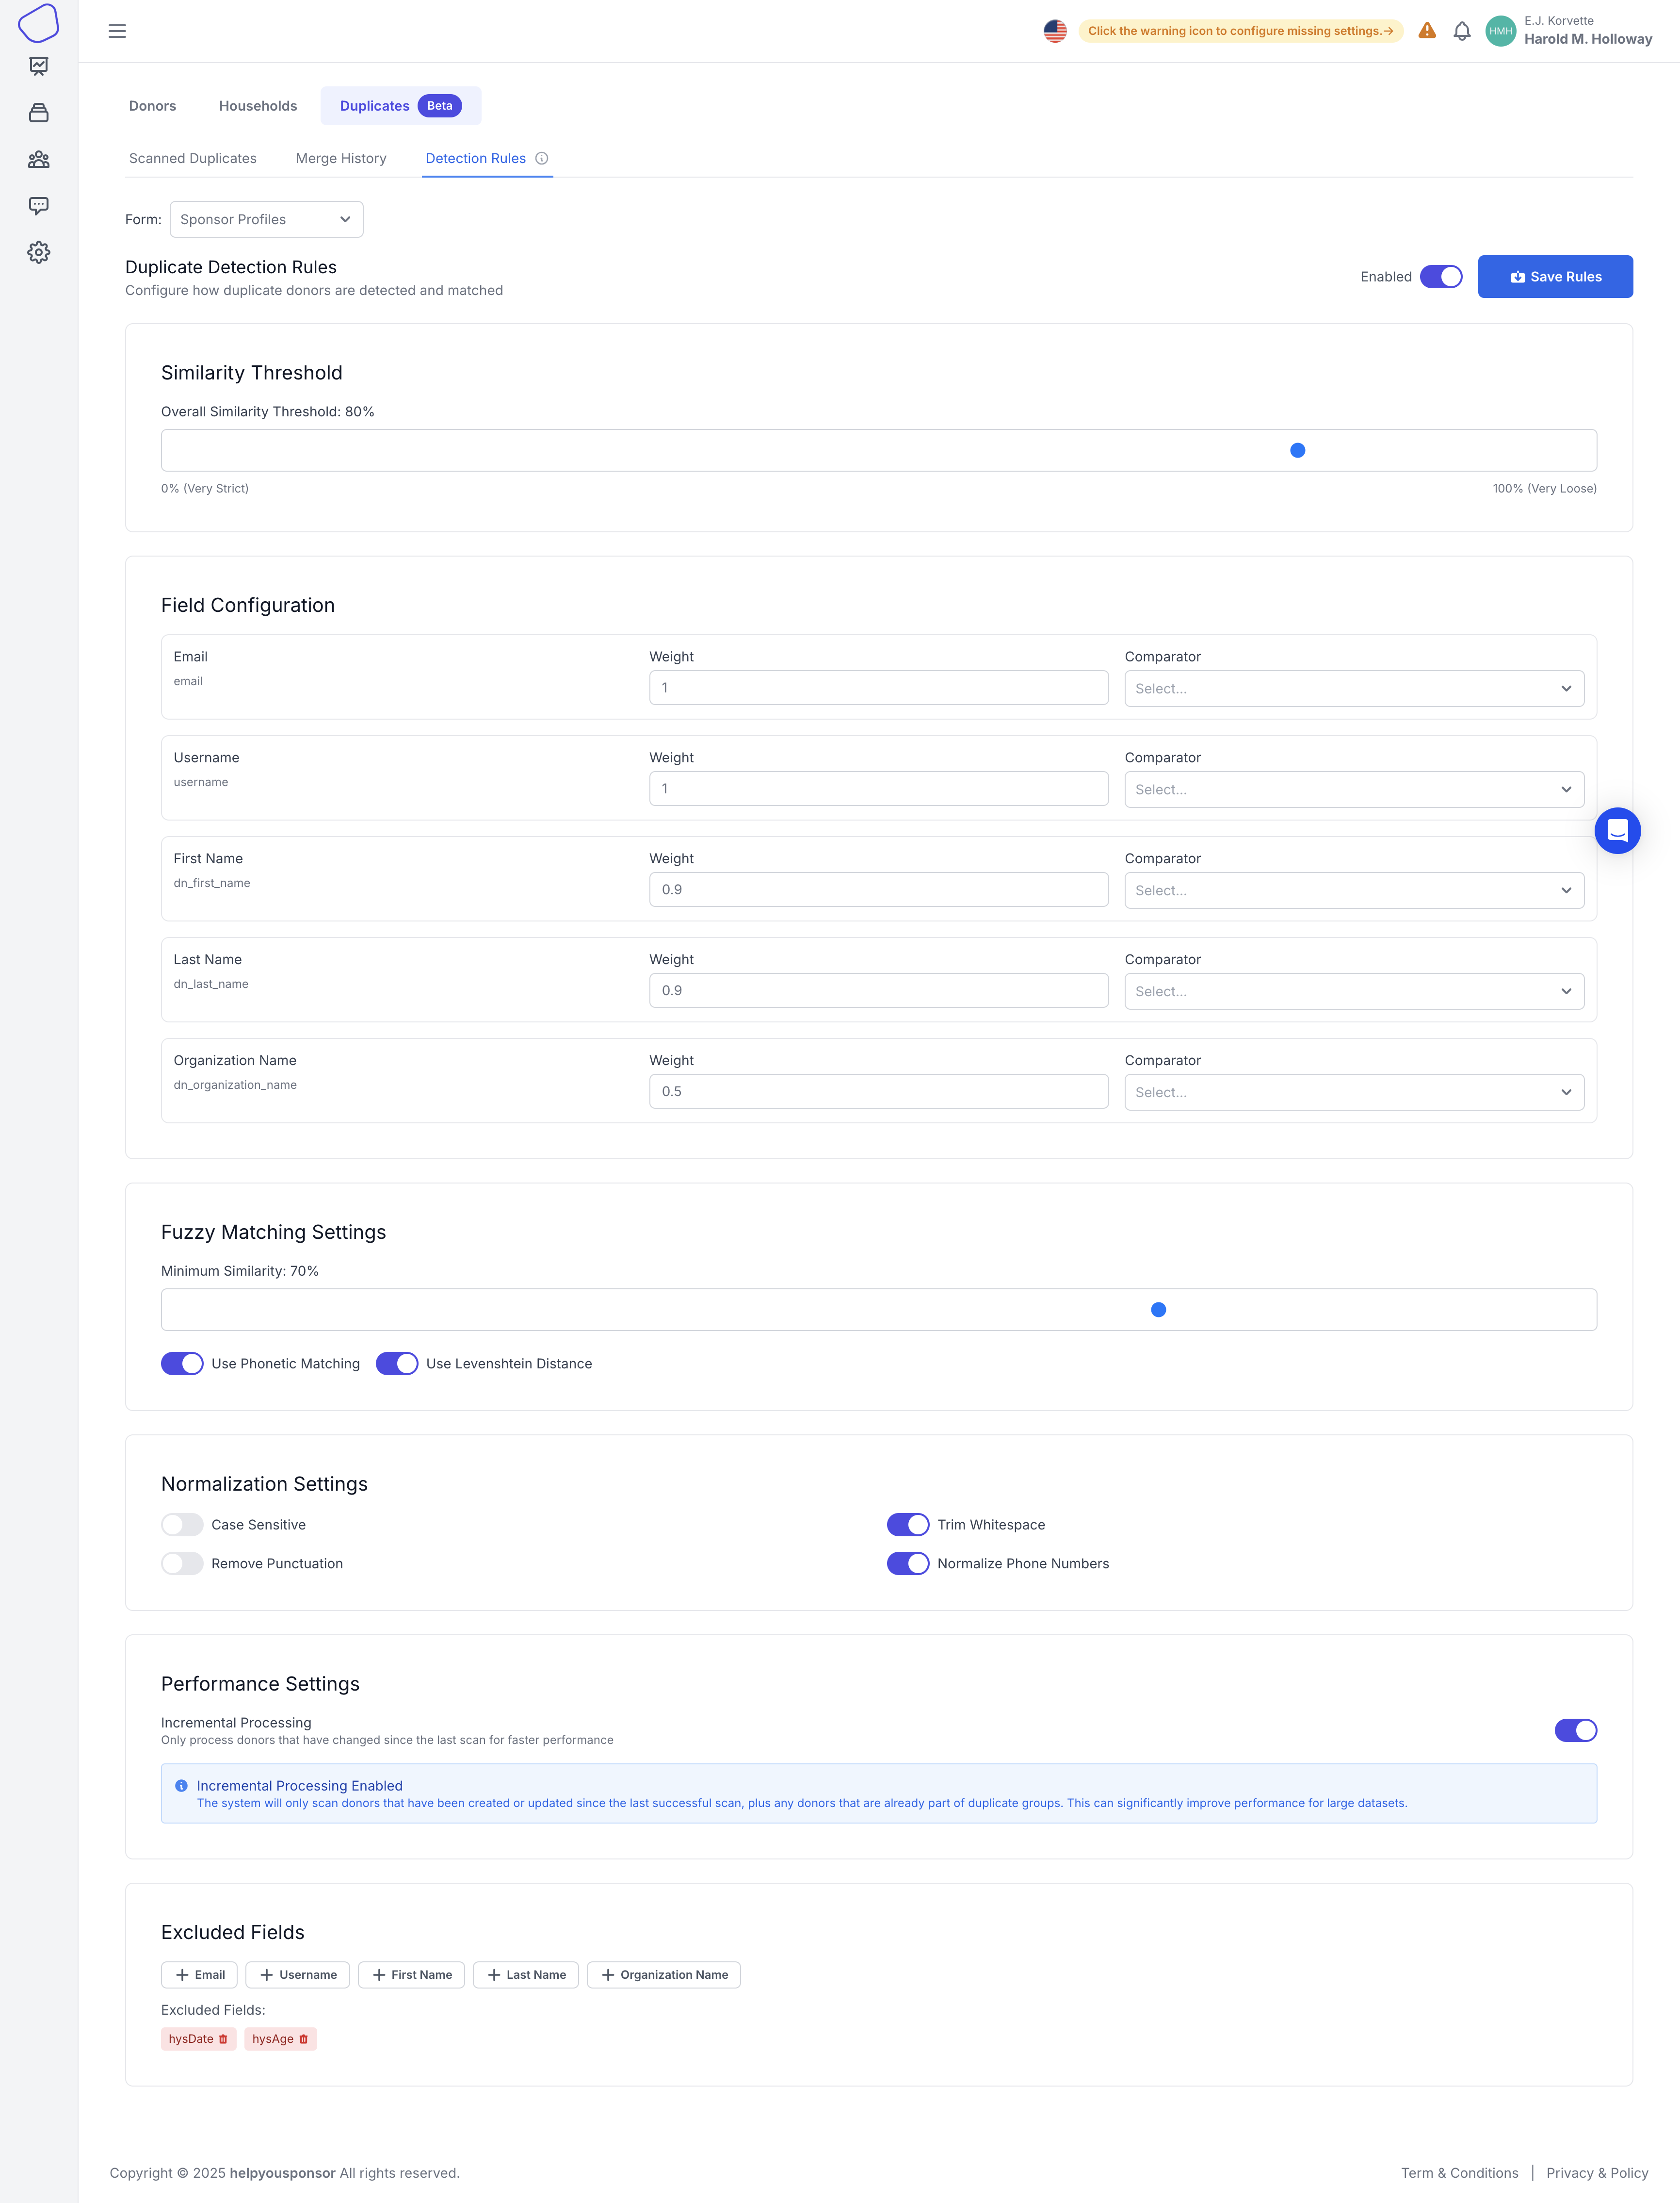The height and width of the screenshot is (2203, 1680).
Task: Enable the Case Sensitive toggle
Action: [x=182, y=1525]
